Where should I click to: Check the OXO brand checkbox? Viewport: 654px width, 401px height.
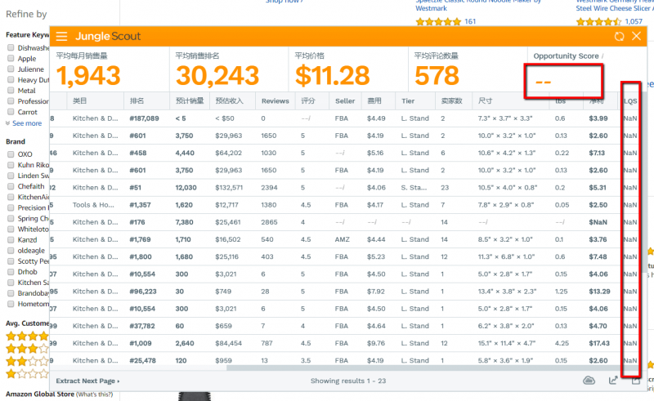11,154
